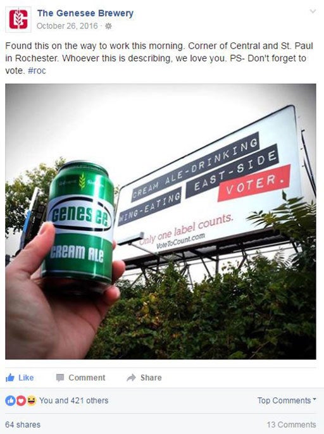324x434 pixels.
Task: Open the Cream Ale billboard photo
Action: pyautogui.click(x=161, y=221)
